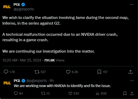Image resolution: width=138 pixels, height=99 pixels.
Task: Open the reply tweet's three-dot more menu
Action: pos(132,81)
